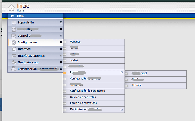195x121 pixels.
Task: Open Configuración de parámetros
Action: point(87,91)
